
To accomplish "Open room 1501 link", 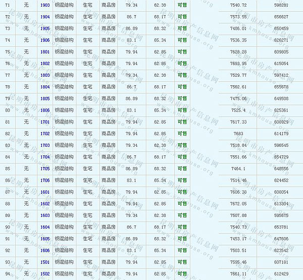I will coord(45,262).
